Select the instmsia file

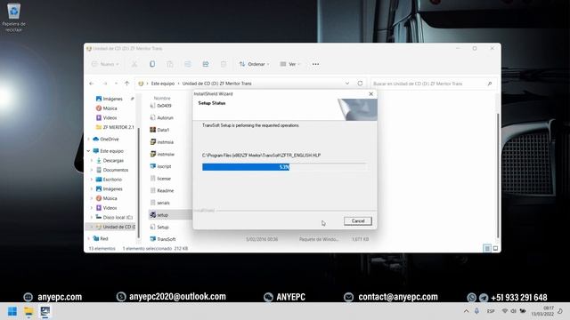tap(165, 142)
